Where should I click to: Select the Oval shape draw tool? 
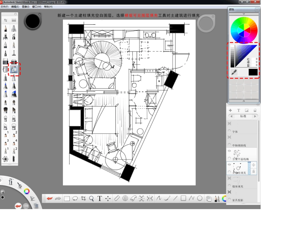click(x=200, y=198)
